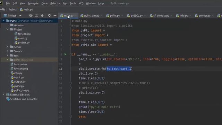
Task: Open the Tools menu
Action: point(73,3)
